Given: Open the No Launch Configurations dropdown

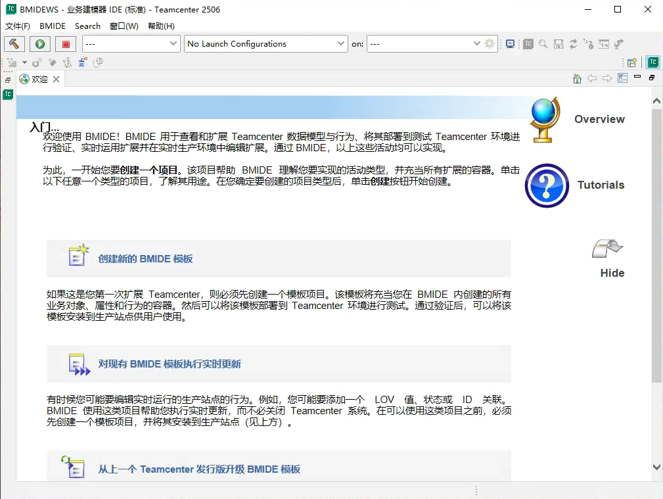Looking at the screenshot, I should (x=266, y=43).
